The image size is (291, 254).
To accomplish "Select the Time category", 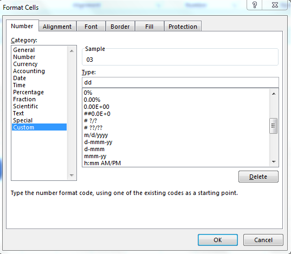I will tap(39, 85).
